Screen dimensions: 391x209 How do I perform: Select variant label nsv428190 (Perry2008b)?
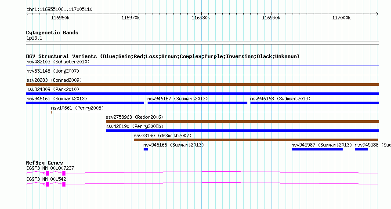pyautogui.click(x=134, y=126)
